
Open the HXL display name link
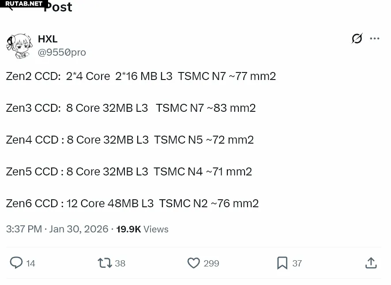click(x=48, y=39)
